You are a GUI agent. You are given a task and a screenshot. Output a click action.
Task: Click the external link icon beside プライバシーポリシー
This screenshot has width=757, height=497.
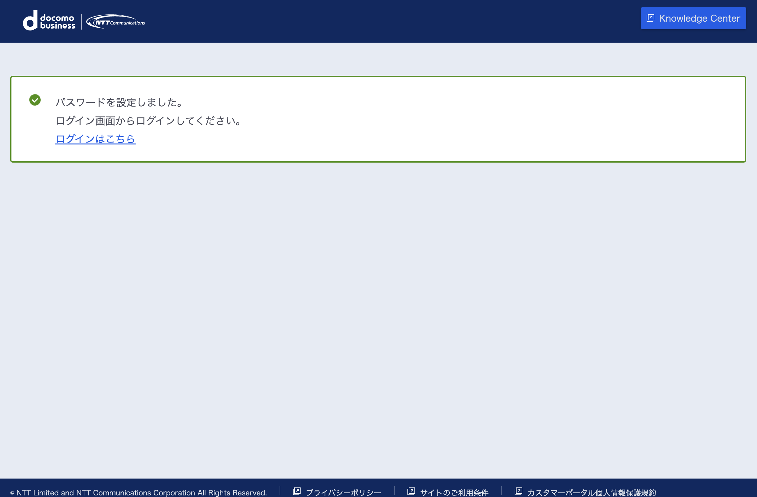click(x=297, y=491)
